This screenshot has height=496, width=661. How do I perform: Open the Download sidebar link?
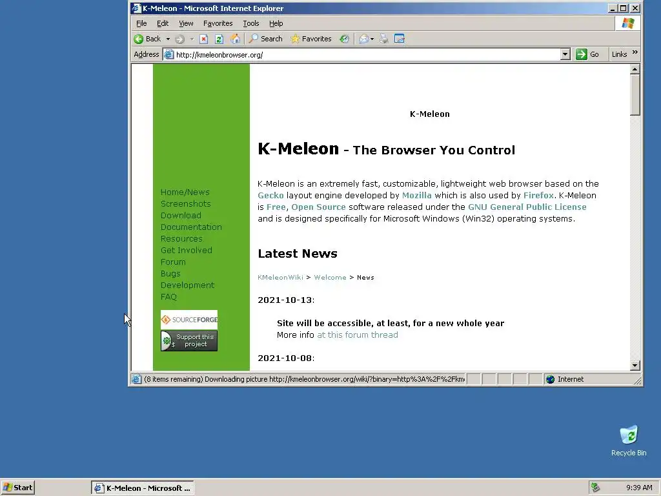pyautogui.click(x=181, y=216)
